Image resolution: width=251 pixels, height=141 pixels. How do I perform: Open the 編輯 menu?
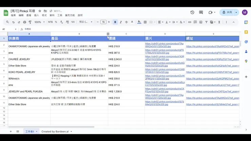coord(21,15)
